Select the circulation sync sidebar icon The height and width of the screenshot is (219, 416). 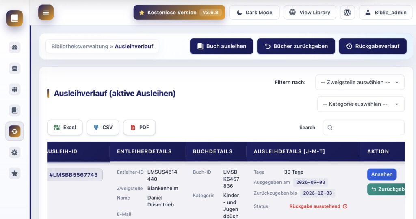(x=15, y=132)
